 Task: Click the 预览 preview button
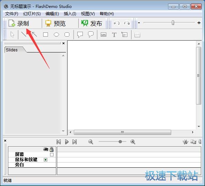tap(56, 23)
